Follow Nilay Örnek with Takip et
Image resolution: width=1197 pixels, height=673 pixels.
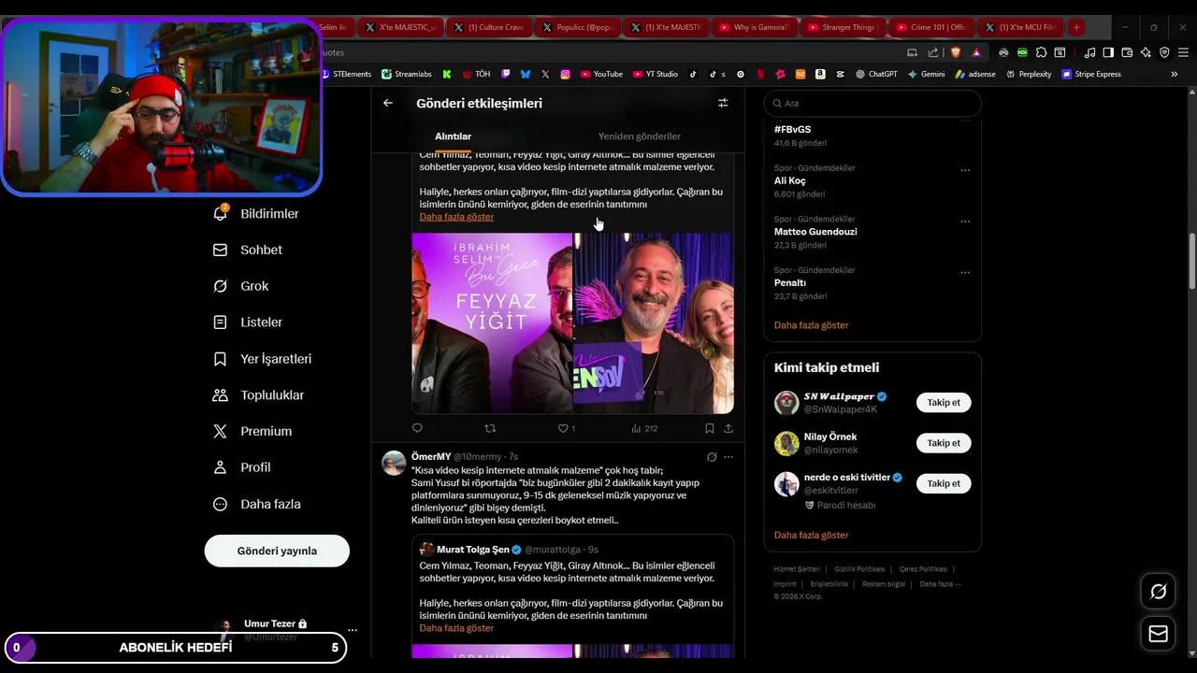944,443
